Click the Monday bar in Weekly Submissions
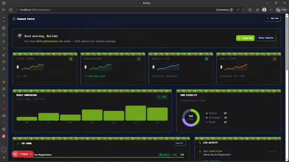Image resolution: width=289 pixels, height=162 pixels. [x=27, y=119]
